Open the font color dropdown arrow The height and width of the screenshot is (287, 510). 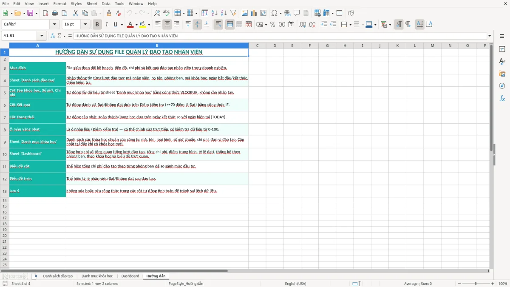(x=136, y=25)
